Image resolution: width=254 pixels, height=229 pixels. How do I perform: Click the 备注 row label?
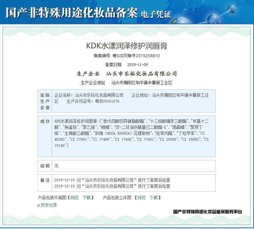(45, 180)
